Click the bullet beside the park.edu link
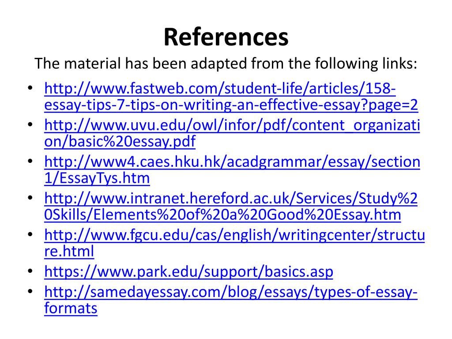Viewport: 452px width, 339px height. tap(30, 271)
